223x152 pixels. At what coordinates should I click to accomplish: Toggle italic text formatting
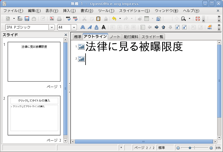coord(89,27)
